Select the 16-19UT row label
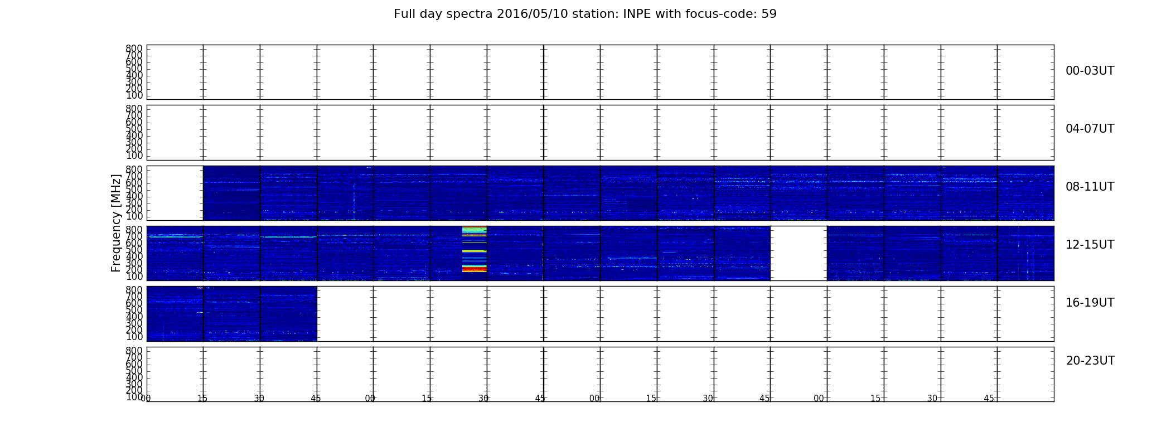1171x446 pixels. pos(1090,303)
